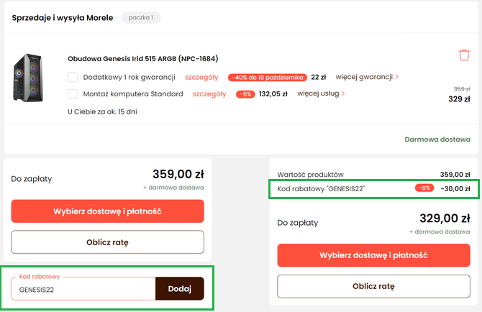This screenshot has height=312, width=482.
Task: Click the crossed-out 359 zł price
Action: point(462,89)
